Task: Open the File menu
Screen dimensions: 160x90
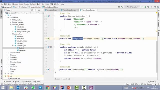Action: (2, 4)
